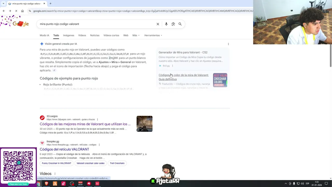Click the 3DJuegos result thumbnail image
The image size is (332, 187).
[144, 124]
